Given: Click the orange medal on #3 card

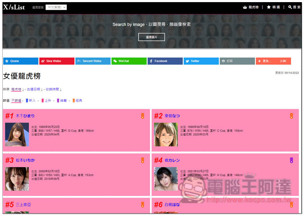Looking at the screenshot, I should 143,160.
